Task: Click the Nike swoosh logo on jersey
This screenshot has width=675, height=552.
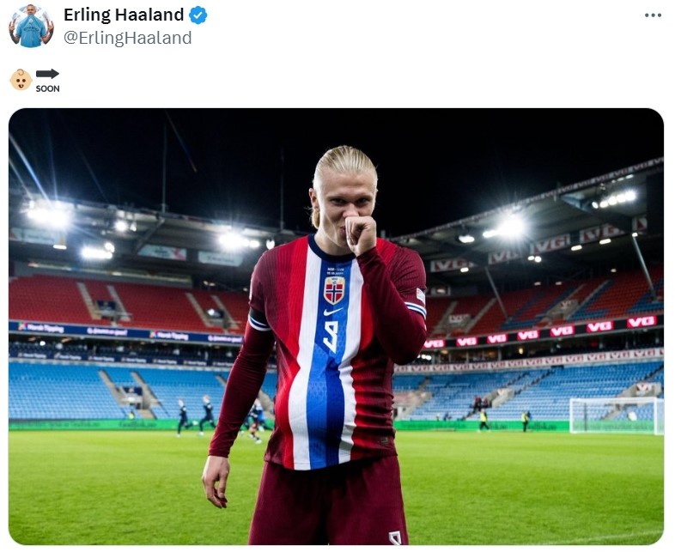Action: click(x=333, y=312)
